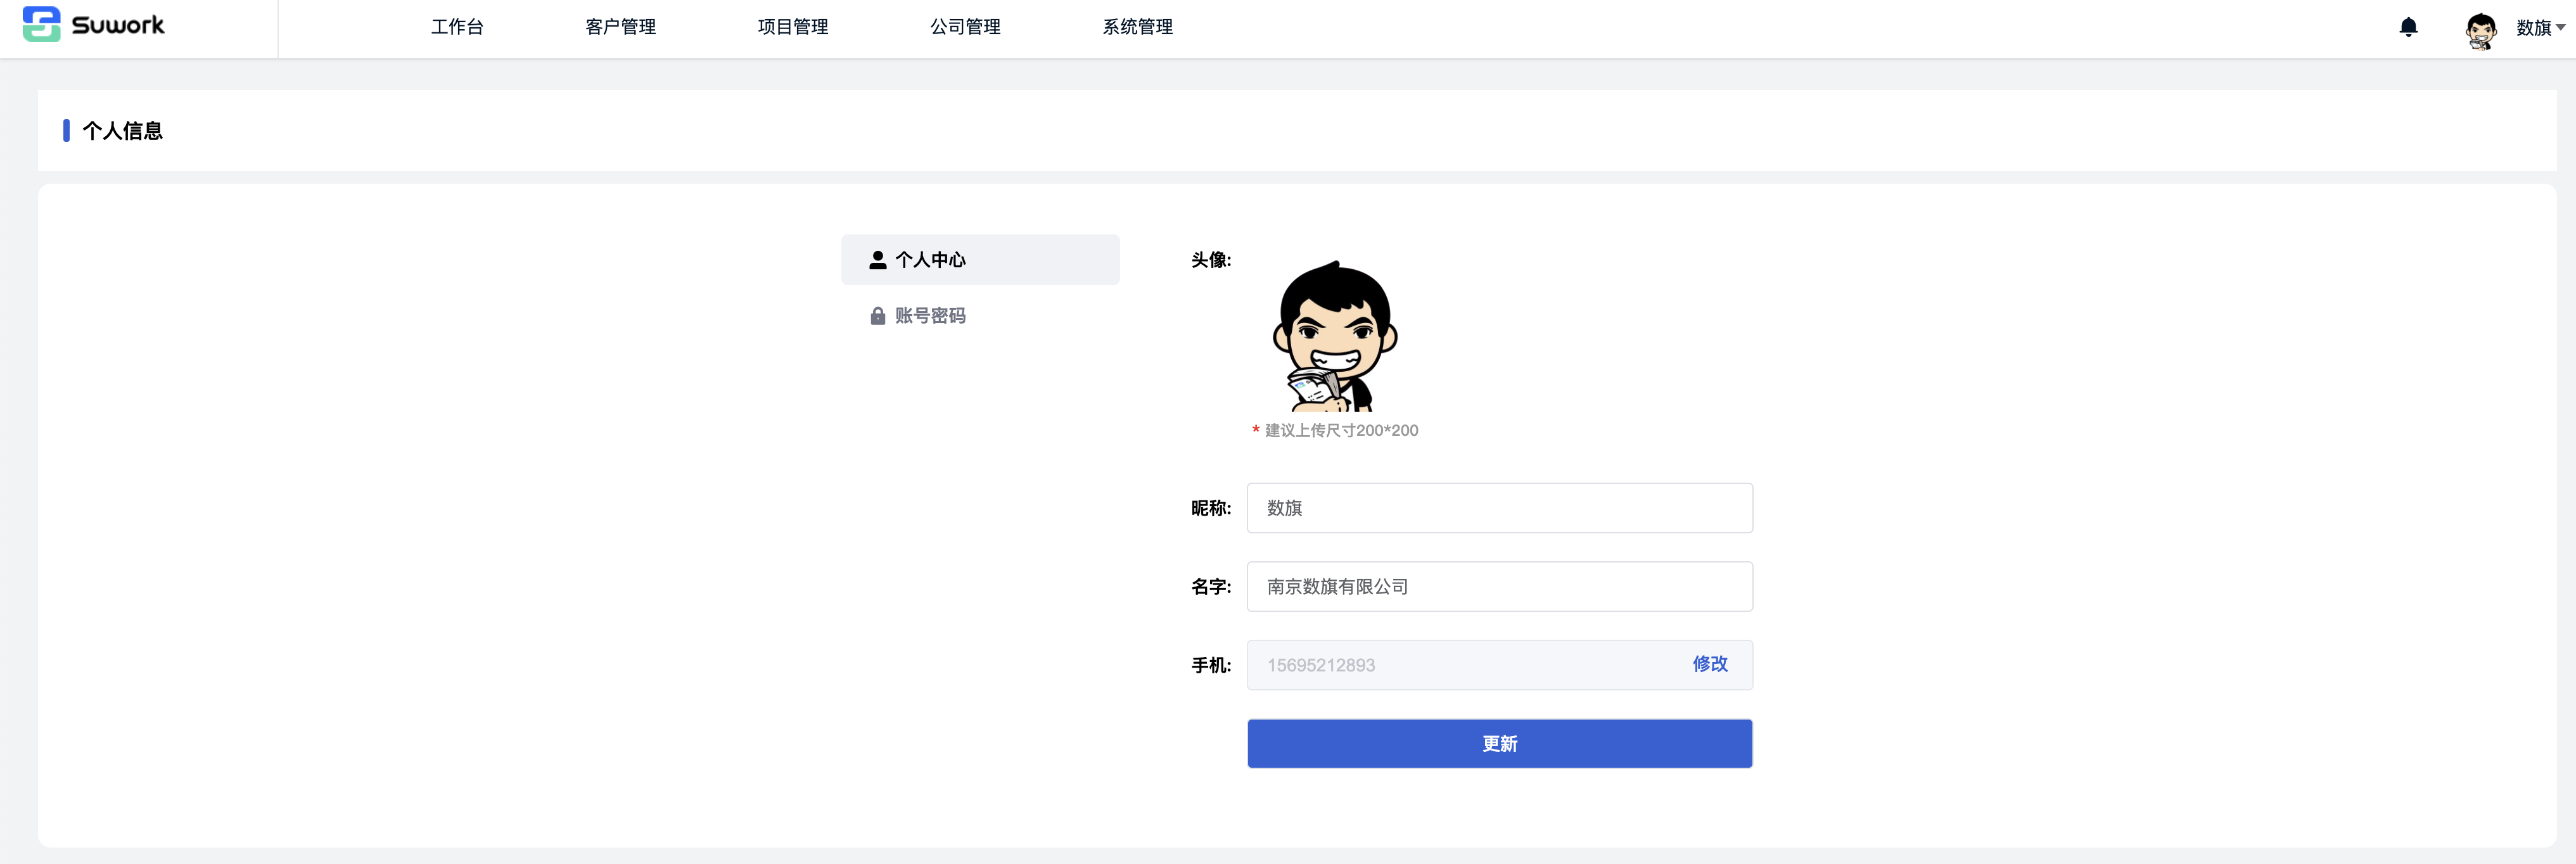Image resolution: width=2576 pixels, height=864 pixels.
Task: Click the 名字 label
Action: pyautogui.click(x=1211, y=587)
